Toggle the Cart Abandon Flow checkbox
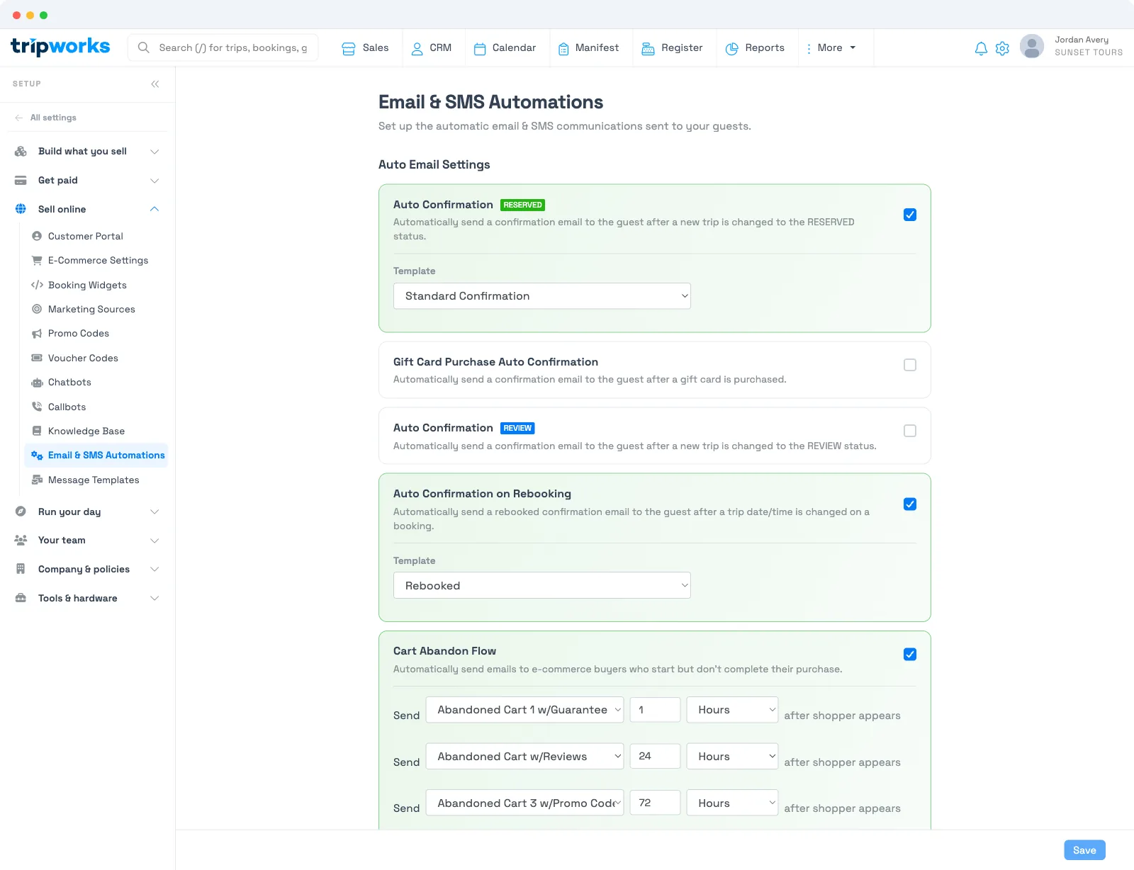1134x870 pixels. point(910,655)
